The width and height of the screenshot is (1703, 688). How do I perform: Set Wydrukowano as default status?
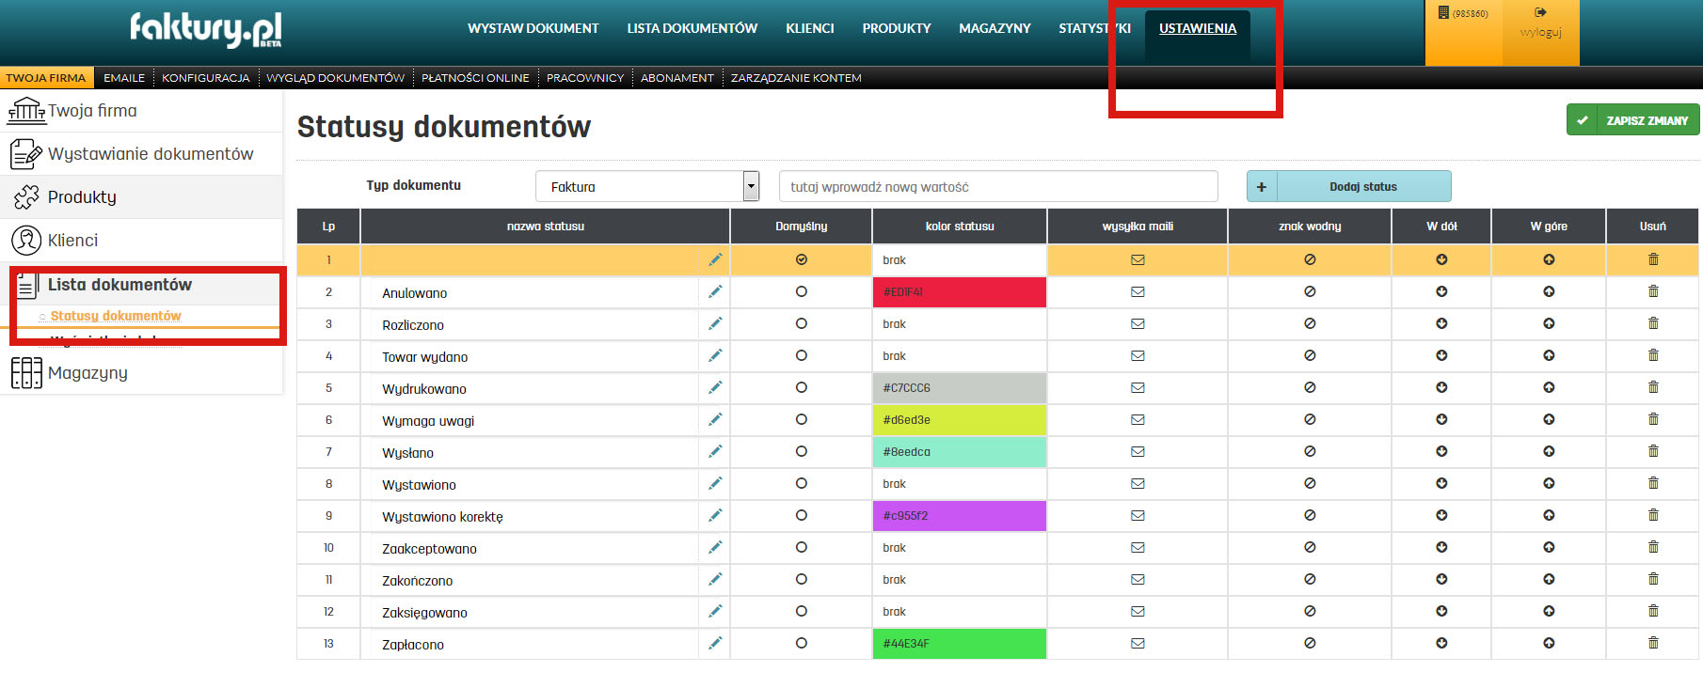click(802, 387)
